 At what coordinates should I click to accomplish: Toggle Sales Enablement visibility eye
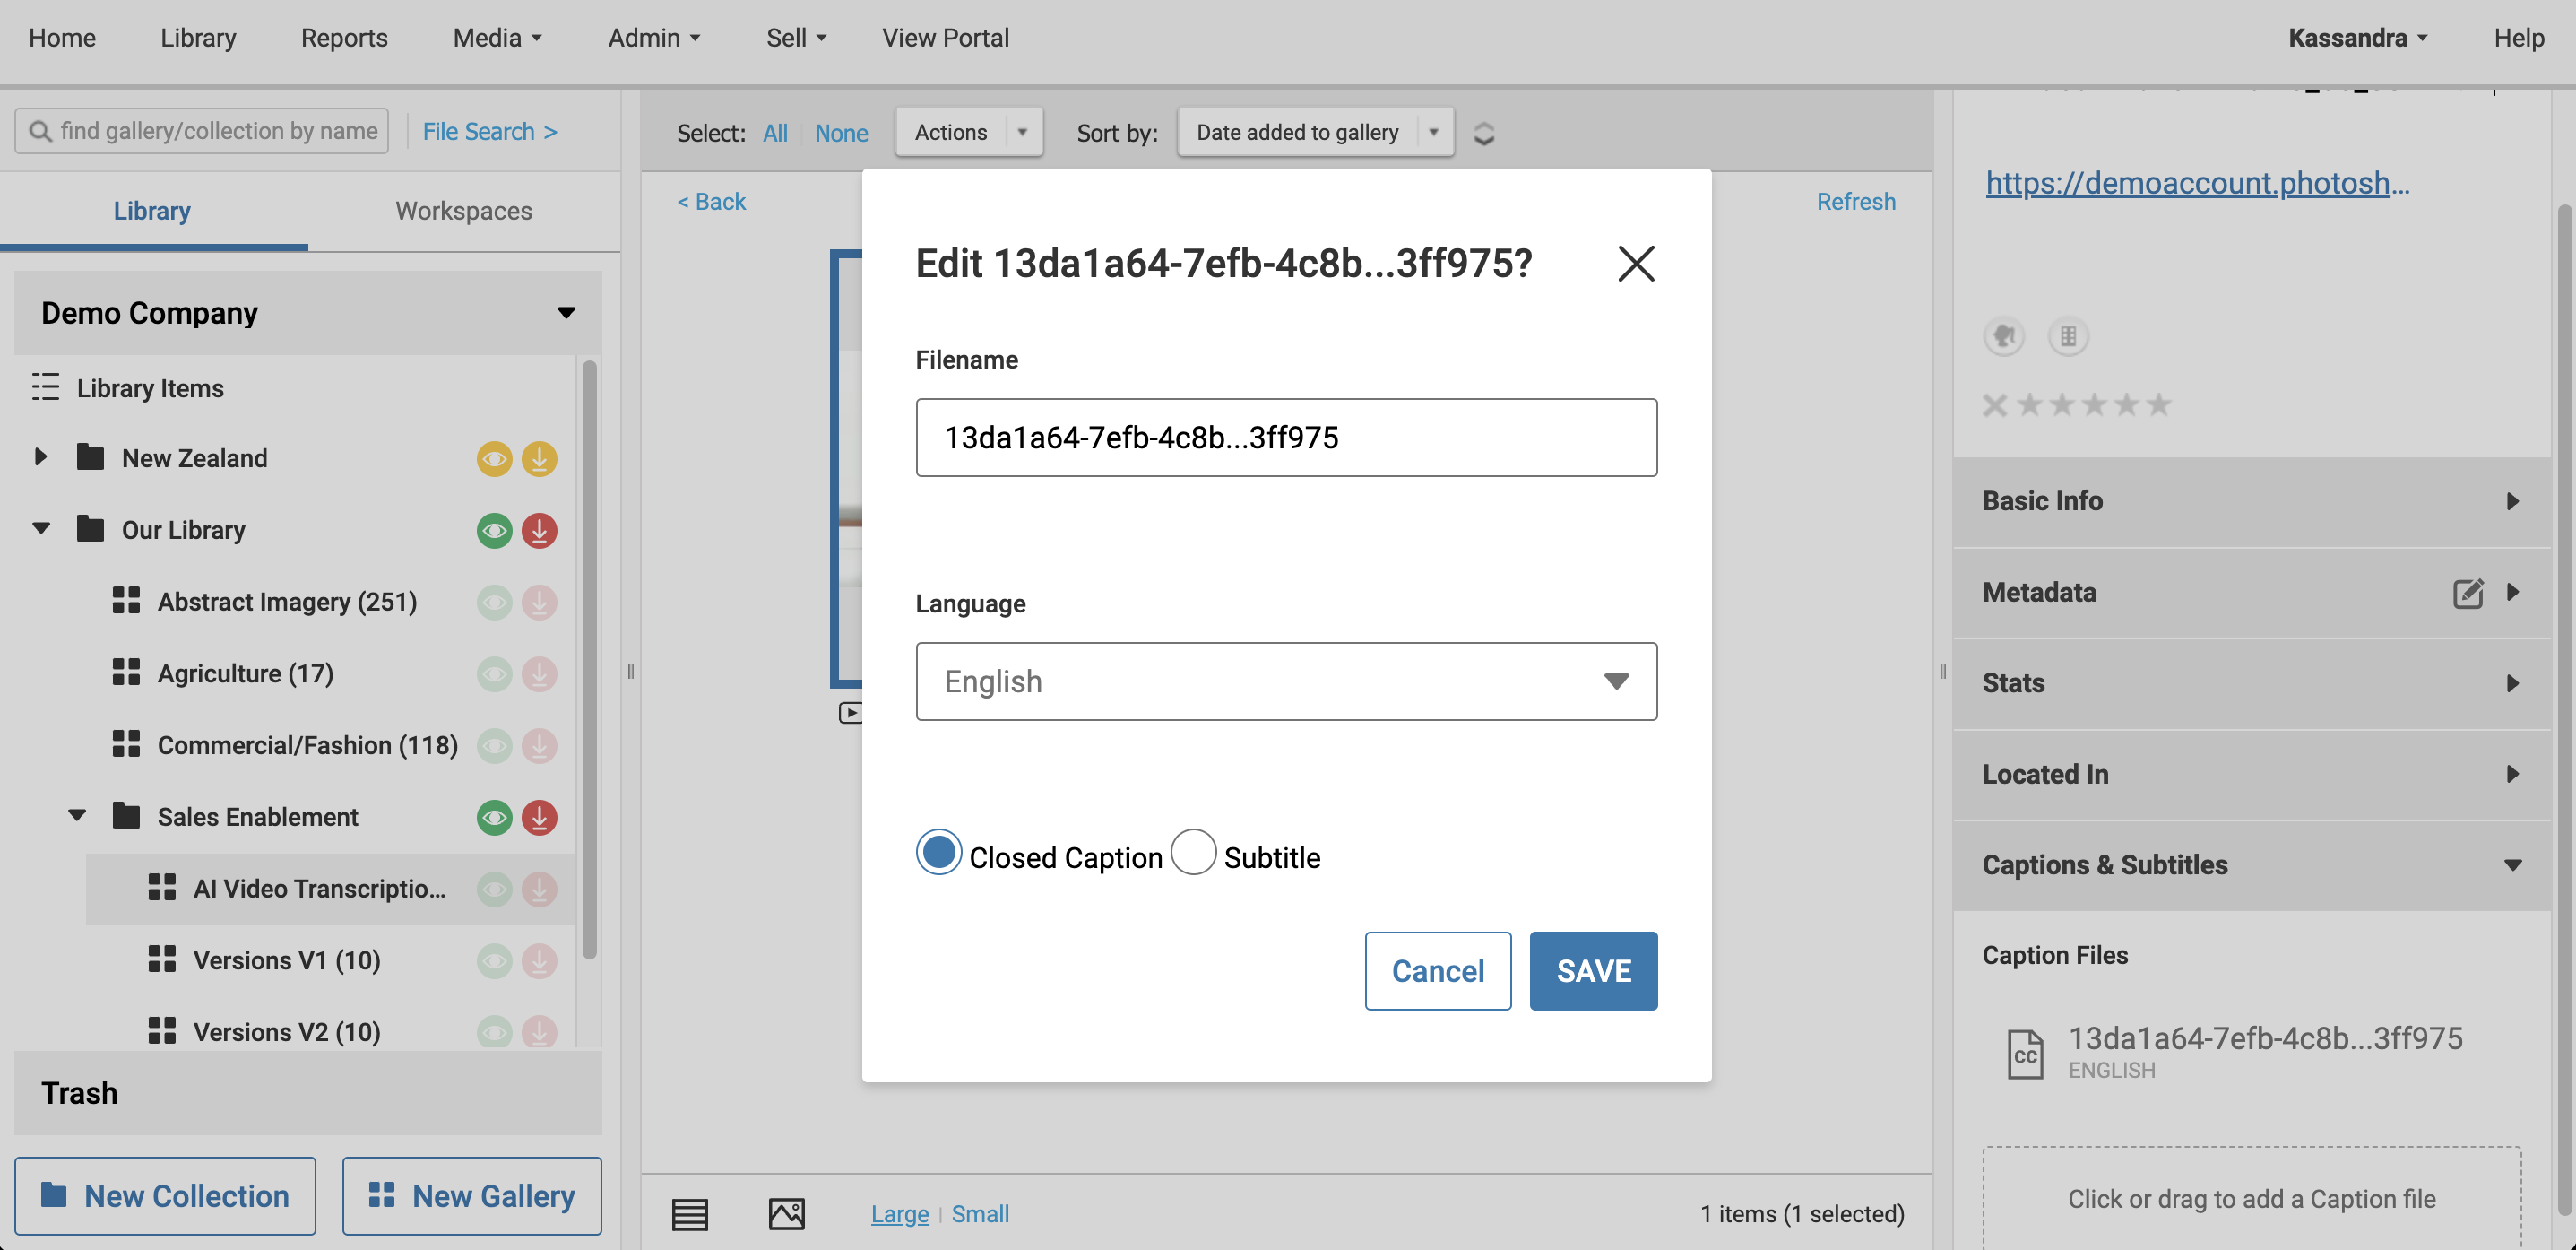click(x=494, y=818)
